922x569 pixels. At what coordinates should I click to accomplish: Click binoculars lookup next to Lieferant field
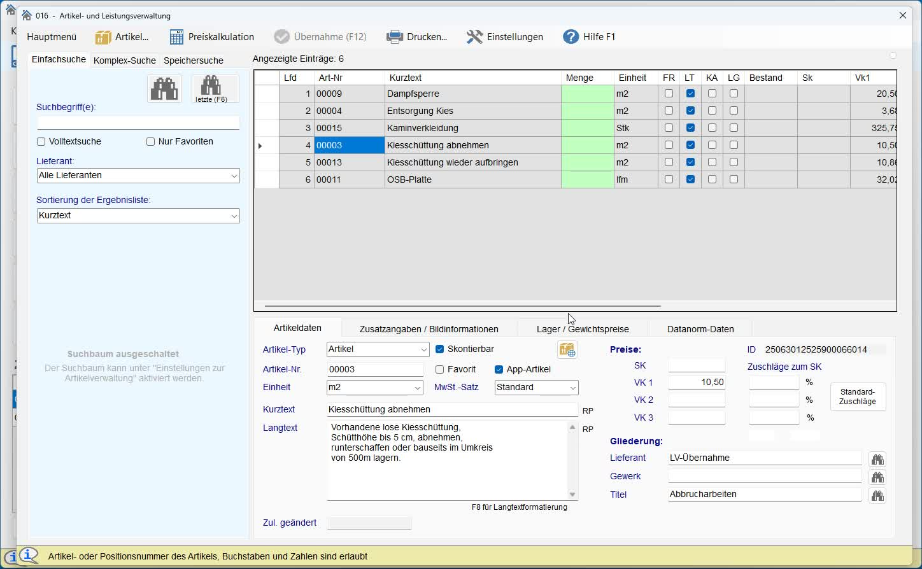coord(877,459)
